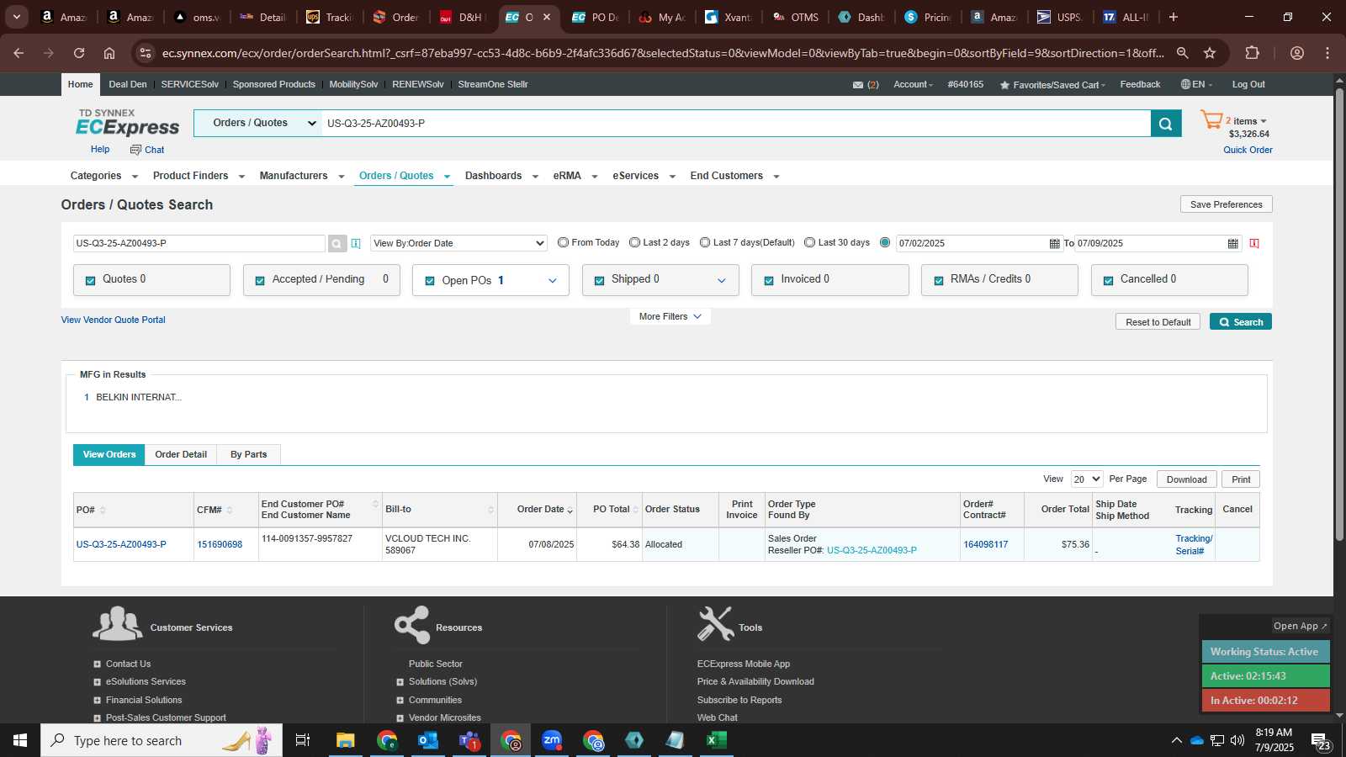Image resolution: width=1346 pixels, height=757 pixels.
Task: Open CFM# 151690698 link
Action: pos(220,545)
